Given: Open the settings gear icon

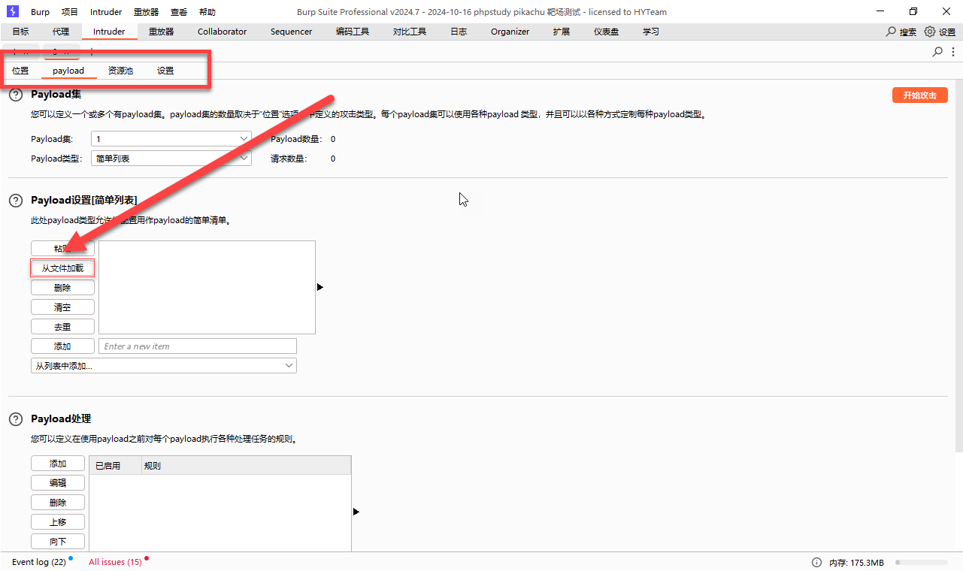Looking at the screenshot, I should coord(930,32).
